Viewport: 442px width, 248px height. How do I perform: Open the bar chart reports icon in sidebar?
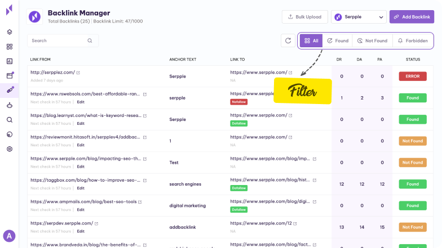10,61
